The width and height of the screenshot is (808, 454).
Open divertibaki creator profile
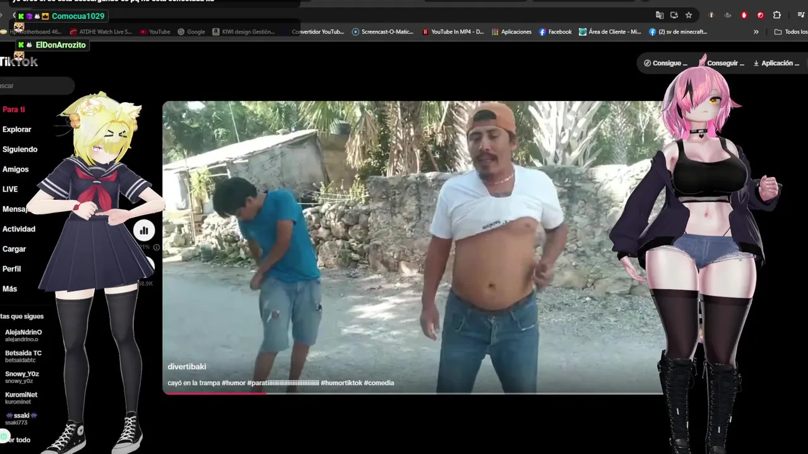[187, 366]
